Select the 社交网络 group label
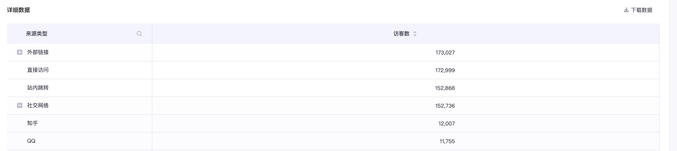 pos(38,106)
